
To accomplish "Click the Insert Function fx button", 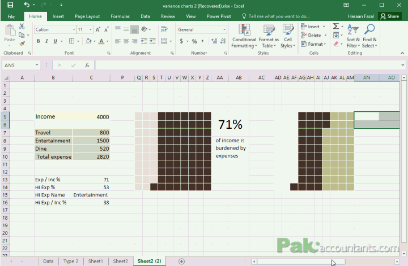I will [87, 65].
